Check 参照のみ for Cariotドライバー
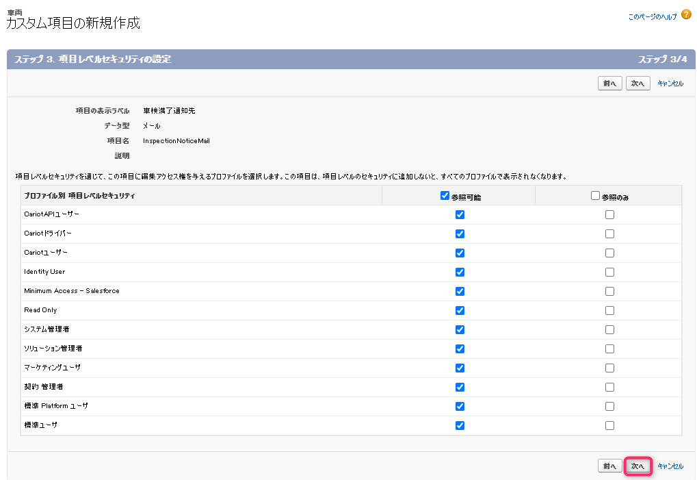 609,233
